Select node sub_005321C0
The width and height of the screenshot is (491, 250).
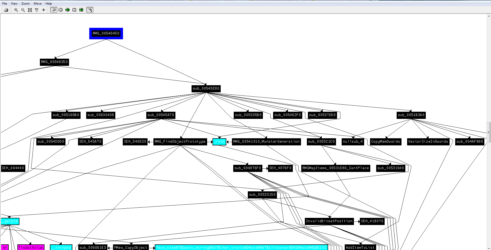pyautogui.click(x=321, y=142)
